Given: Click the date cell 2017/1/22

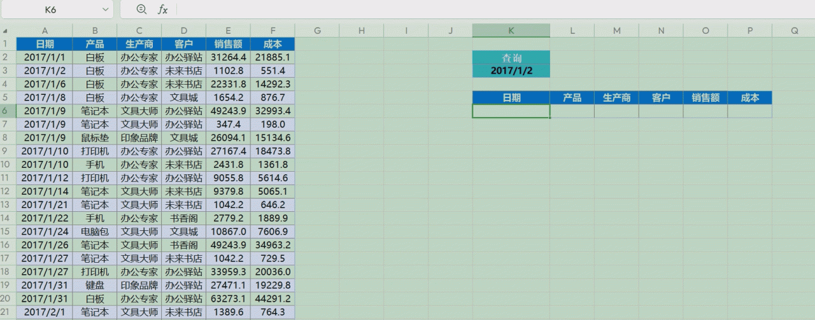Looking at the screenshot, I should 45,218.
